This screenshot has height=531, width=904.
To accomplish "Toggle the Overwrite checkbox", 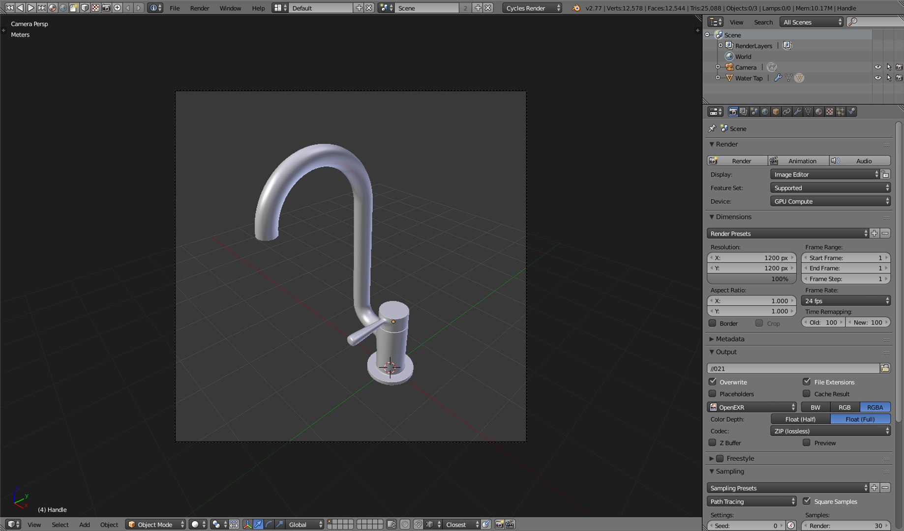I will pos(712,382).
